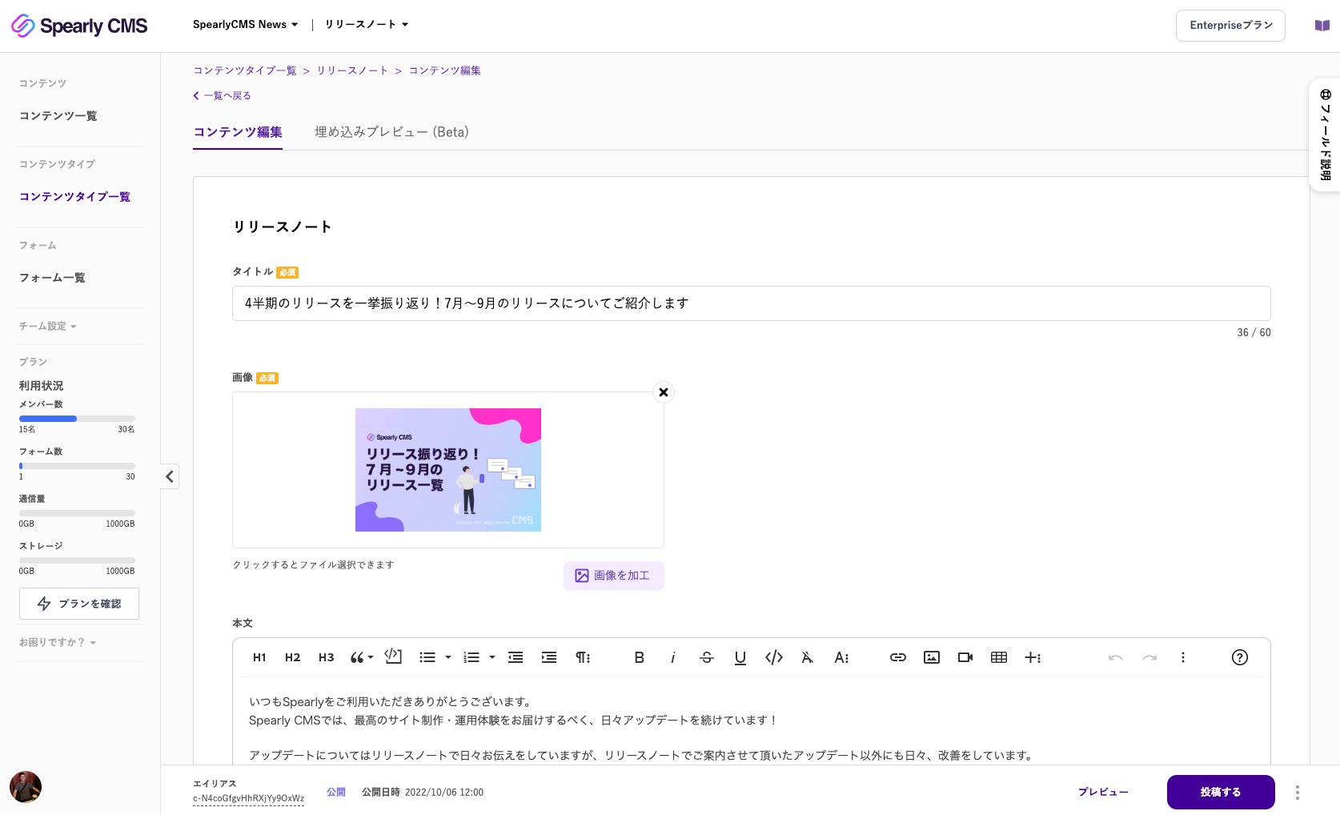Insert embed code block icon

[x=393, y=656]
